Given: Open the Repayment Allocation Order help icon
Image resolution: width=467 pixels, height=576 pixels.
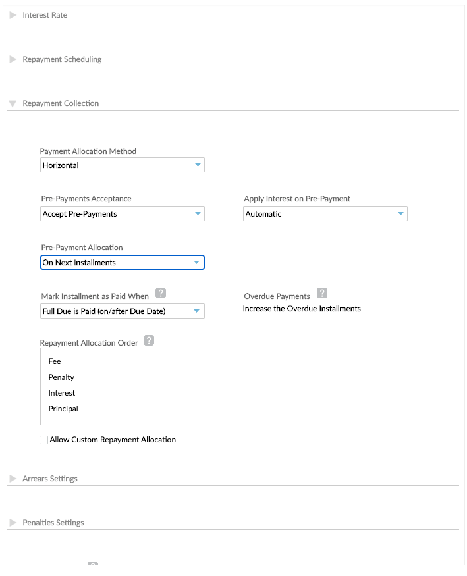Looking at the screenshot, I should (x=149, y=340).
